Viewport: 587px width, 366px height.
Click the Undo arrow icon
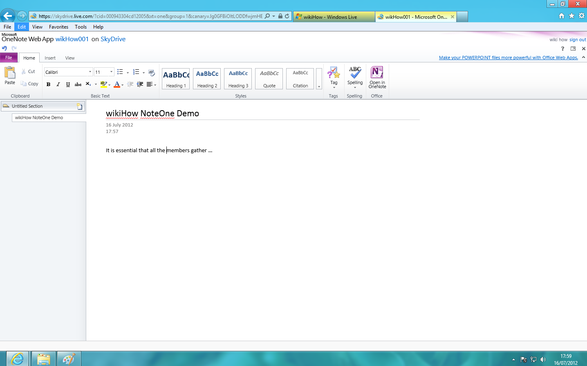tap(4, 48)
